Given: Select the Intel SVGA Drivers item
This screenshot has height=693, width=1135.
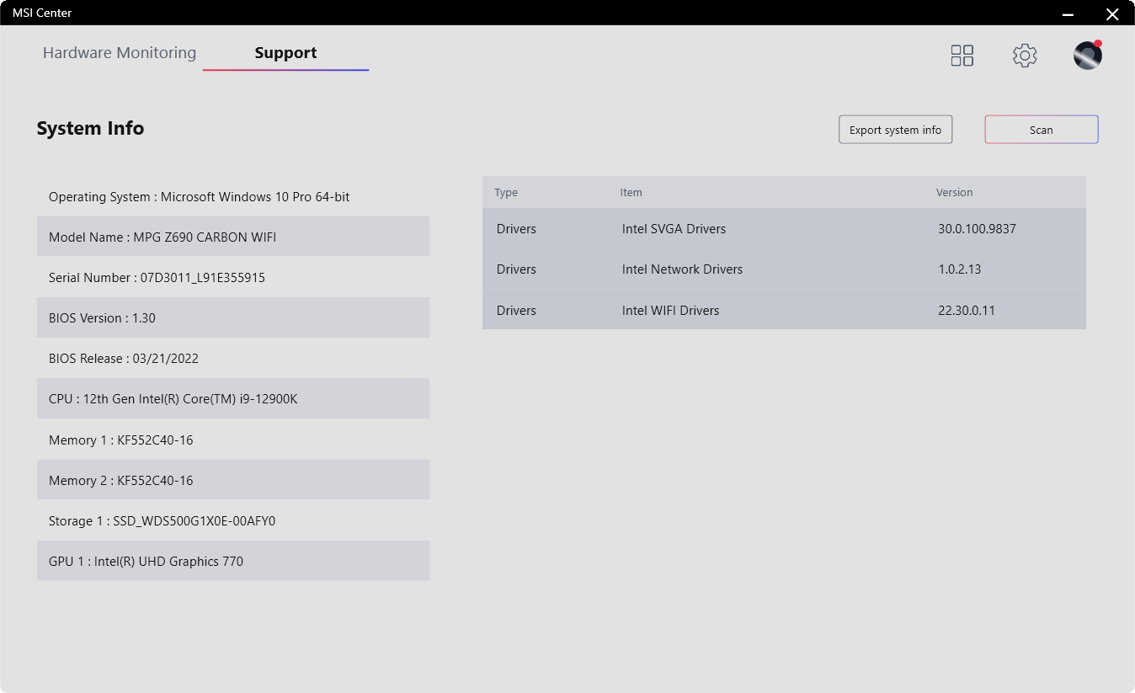Looking at the screenshot, I should 674,229.
